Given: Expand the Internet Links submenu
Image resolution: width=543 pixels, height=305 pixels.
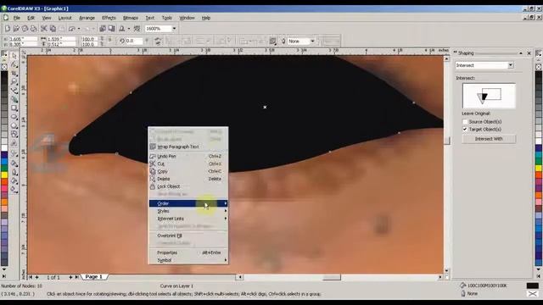Looking at the screenshot, I should pyautogui.click(x=188, y=219).
